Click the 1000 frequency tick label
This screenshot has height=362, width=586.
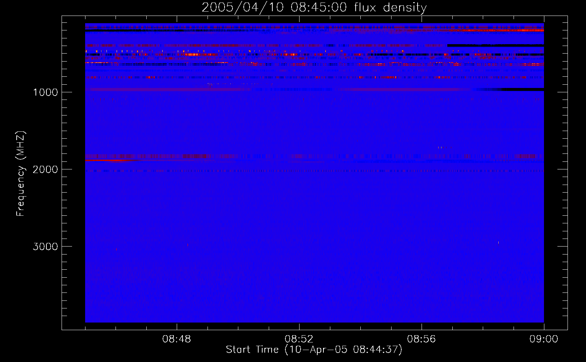pos(45,92)
